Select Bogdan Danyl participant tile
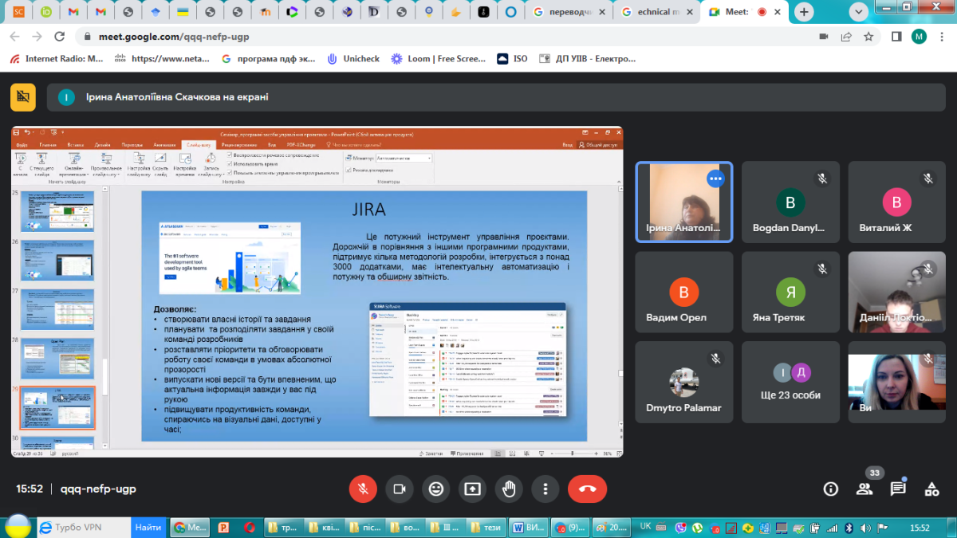Screen dimensions: 957x538 coord(790,202)
